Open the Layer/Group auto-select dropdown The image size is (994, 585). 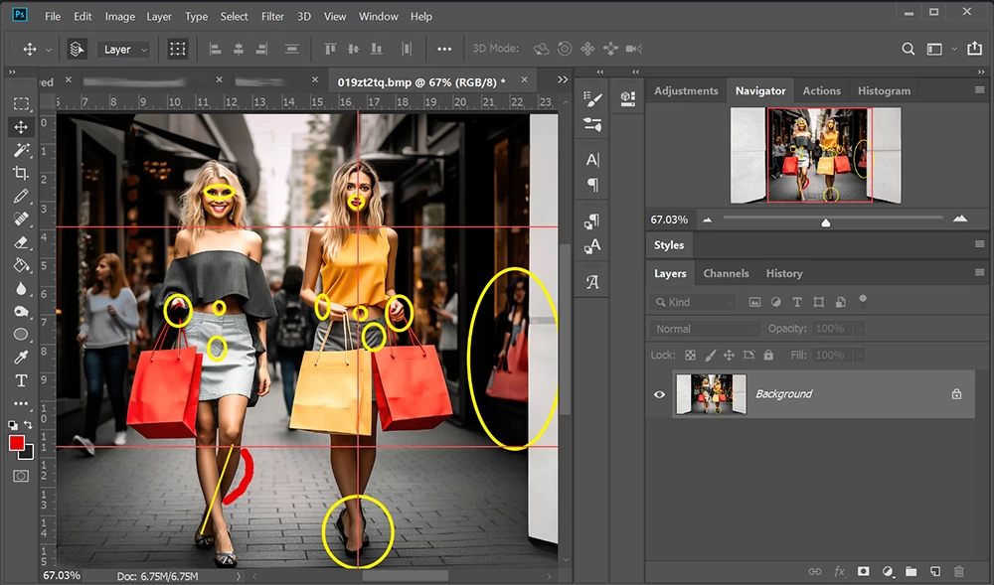tap(125, 49)
